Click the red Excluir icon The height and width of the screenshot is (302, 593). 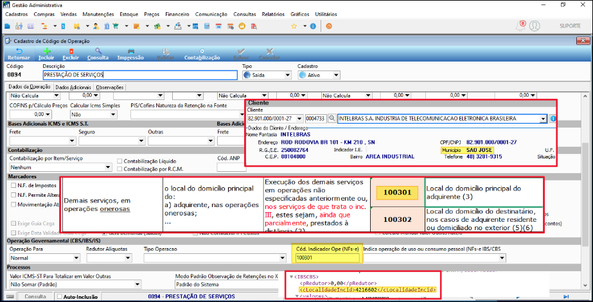pyautogui.click(x=71, y=51)
